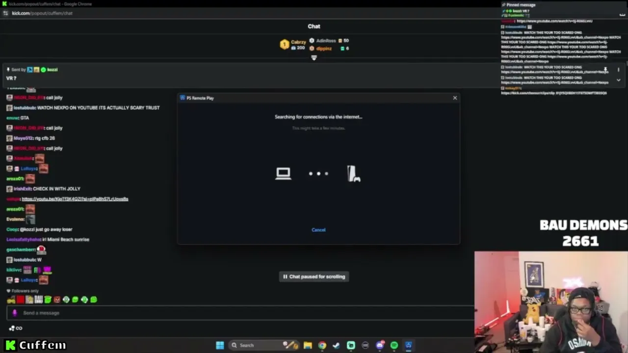Cancel the PS Remote Play connection search
This screenshot has width=628, height=353.
(x=318, y=230)
